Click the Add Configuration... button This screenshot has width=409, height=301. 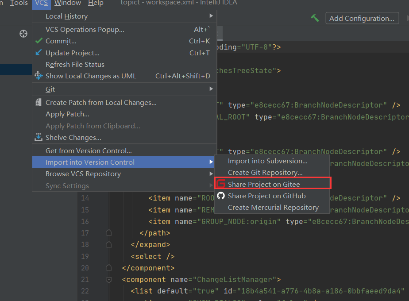[x=362, y=18]
